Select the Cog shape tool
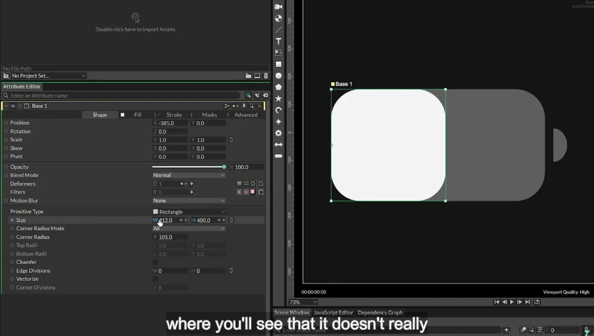Viewport: 594px width, 336px height. (278, 133)
